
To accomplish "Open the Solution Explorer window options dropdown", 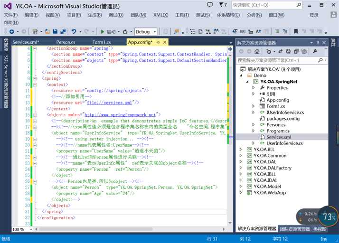I will pyautogui.click(x=311, y=43).
